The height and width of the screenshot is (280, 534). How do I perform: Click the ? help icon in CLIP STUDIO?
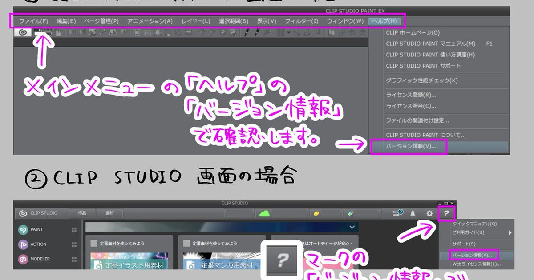coord(446,213)
